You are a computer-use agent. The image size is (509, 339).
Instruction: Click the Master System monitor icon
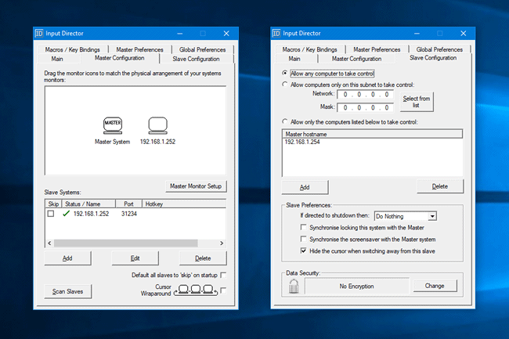pos(114,125)
